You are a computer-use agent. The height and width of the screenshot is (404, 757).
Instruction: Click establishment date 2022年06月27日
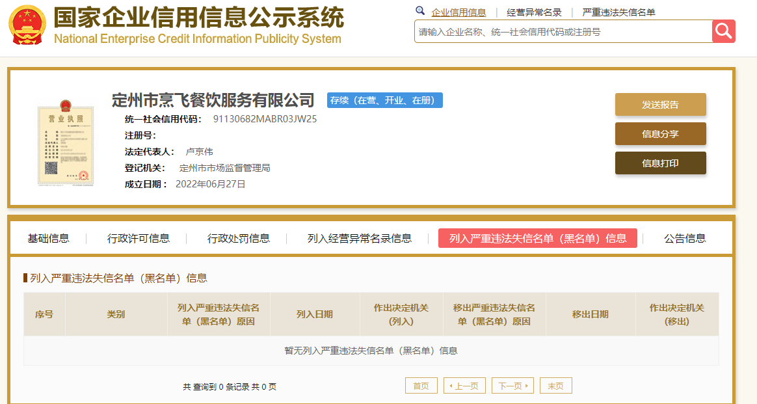point(211,184)
